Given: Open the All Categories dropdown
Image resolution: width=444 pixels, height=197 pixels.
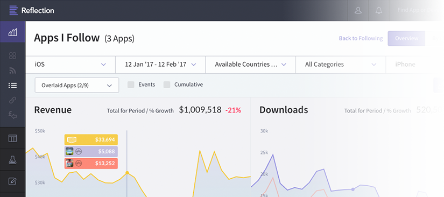Looking at the screenshot, I should pyautogui.click(x=341, y=65).
